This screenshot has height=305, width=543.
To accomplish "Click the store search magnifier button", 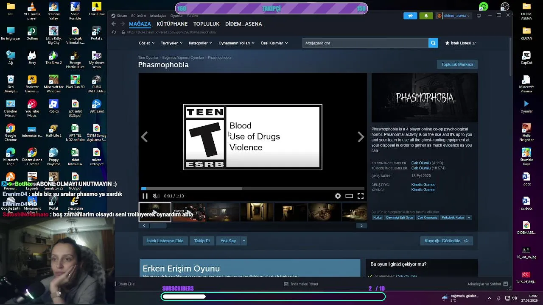I will (x=433, y=43).
